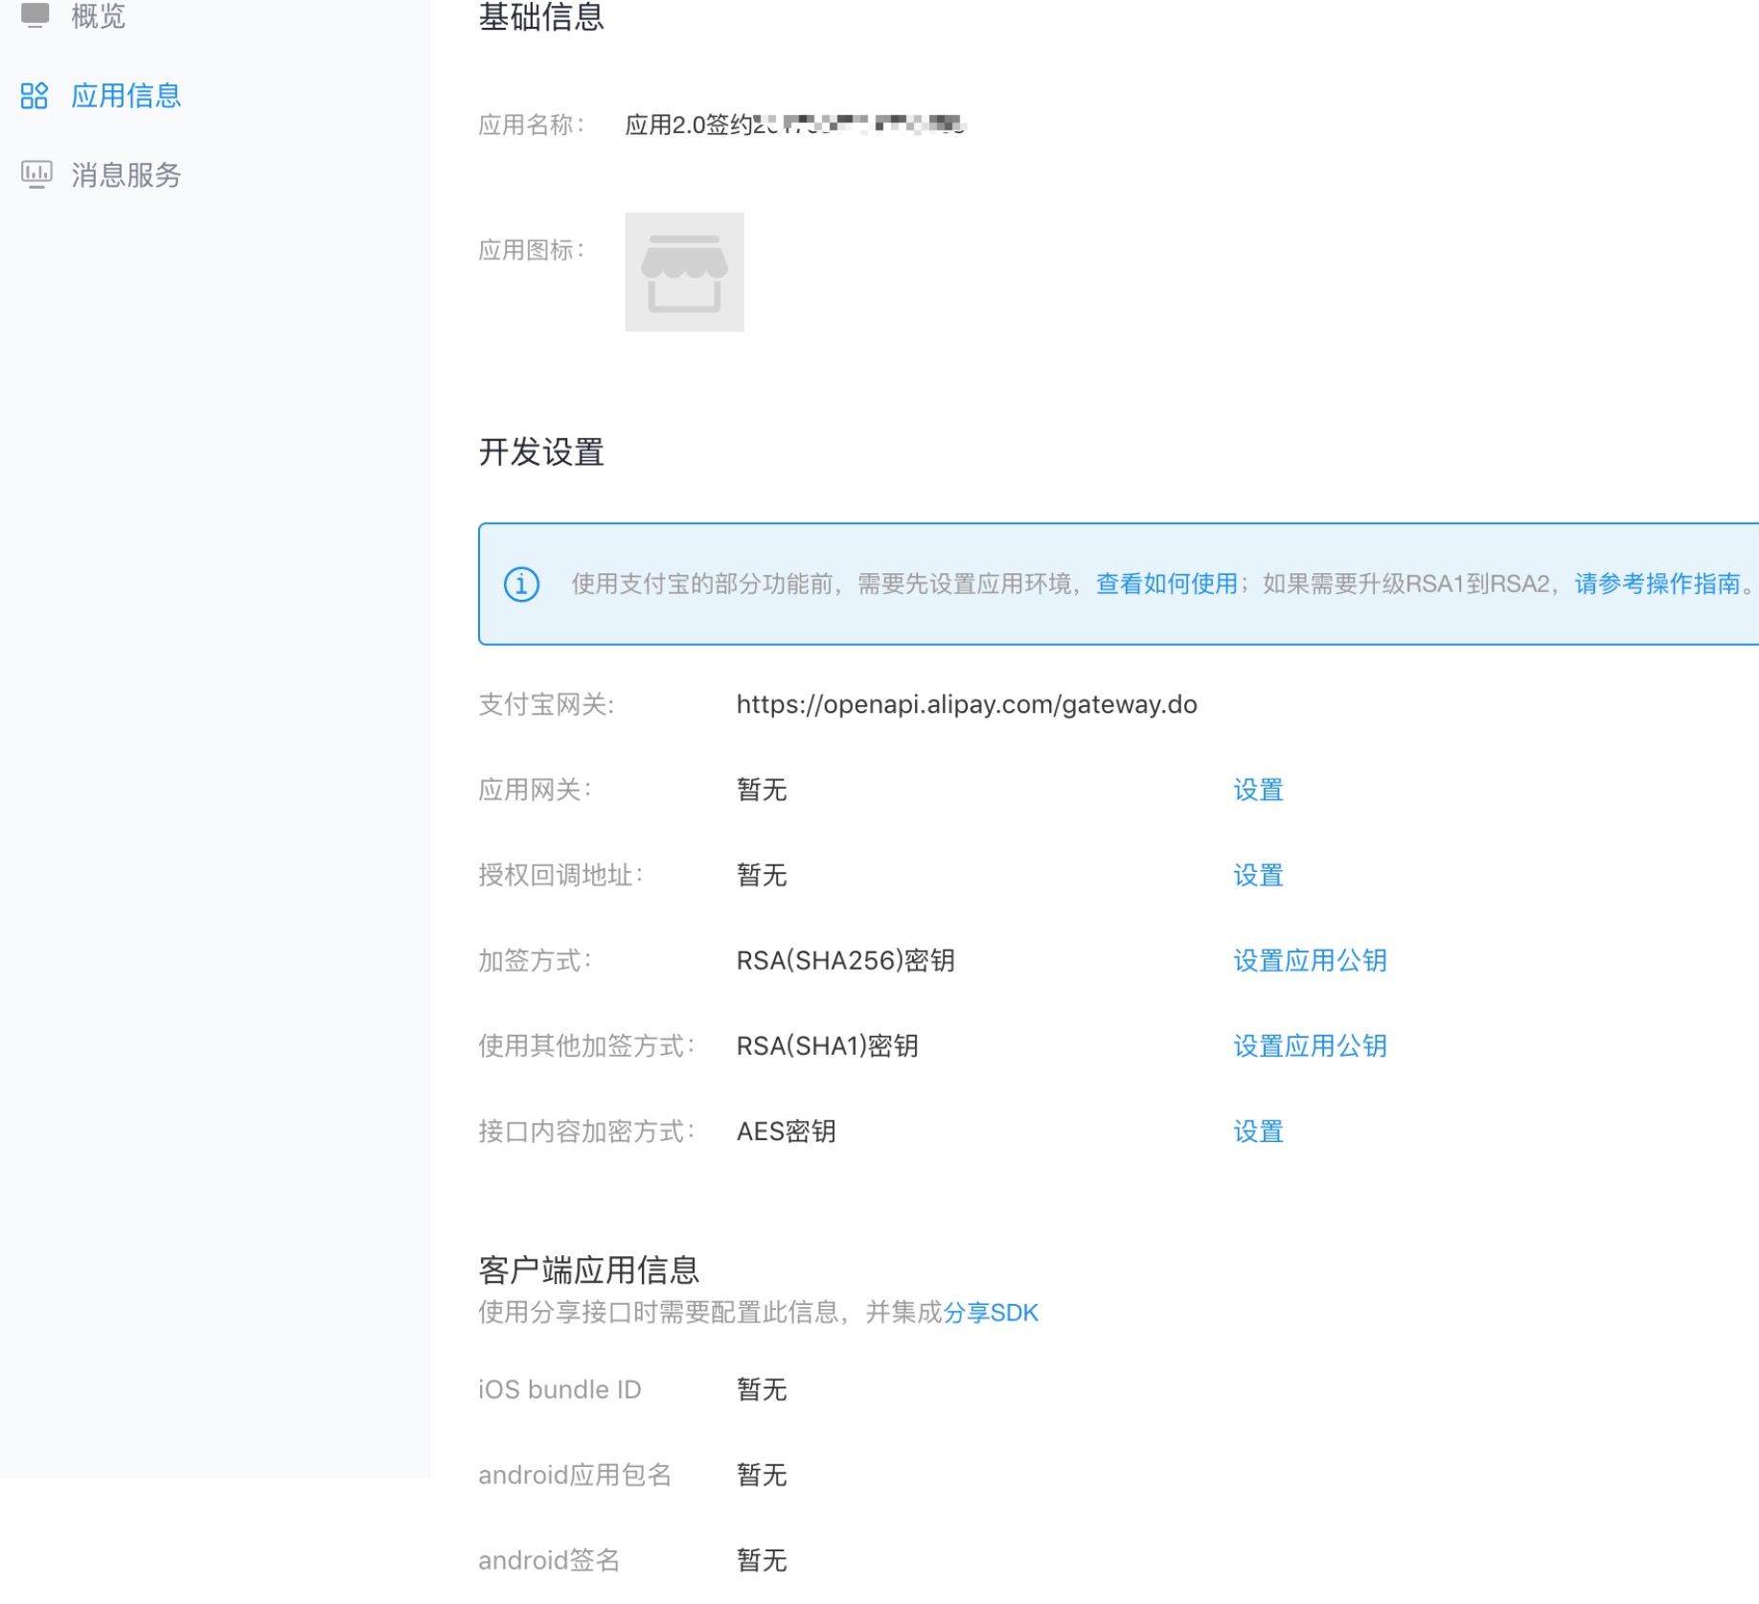
Task: Open 概览 in the sidebar
Action: [x=98, y=15]
